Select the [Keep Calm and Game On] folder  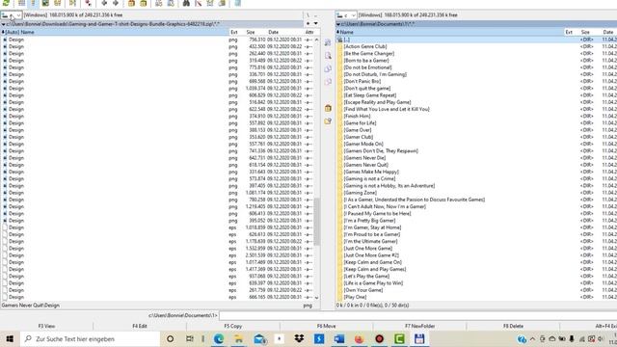pyautogui.click(x=373, y=262)
